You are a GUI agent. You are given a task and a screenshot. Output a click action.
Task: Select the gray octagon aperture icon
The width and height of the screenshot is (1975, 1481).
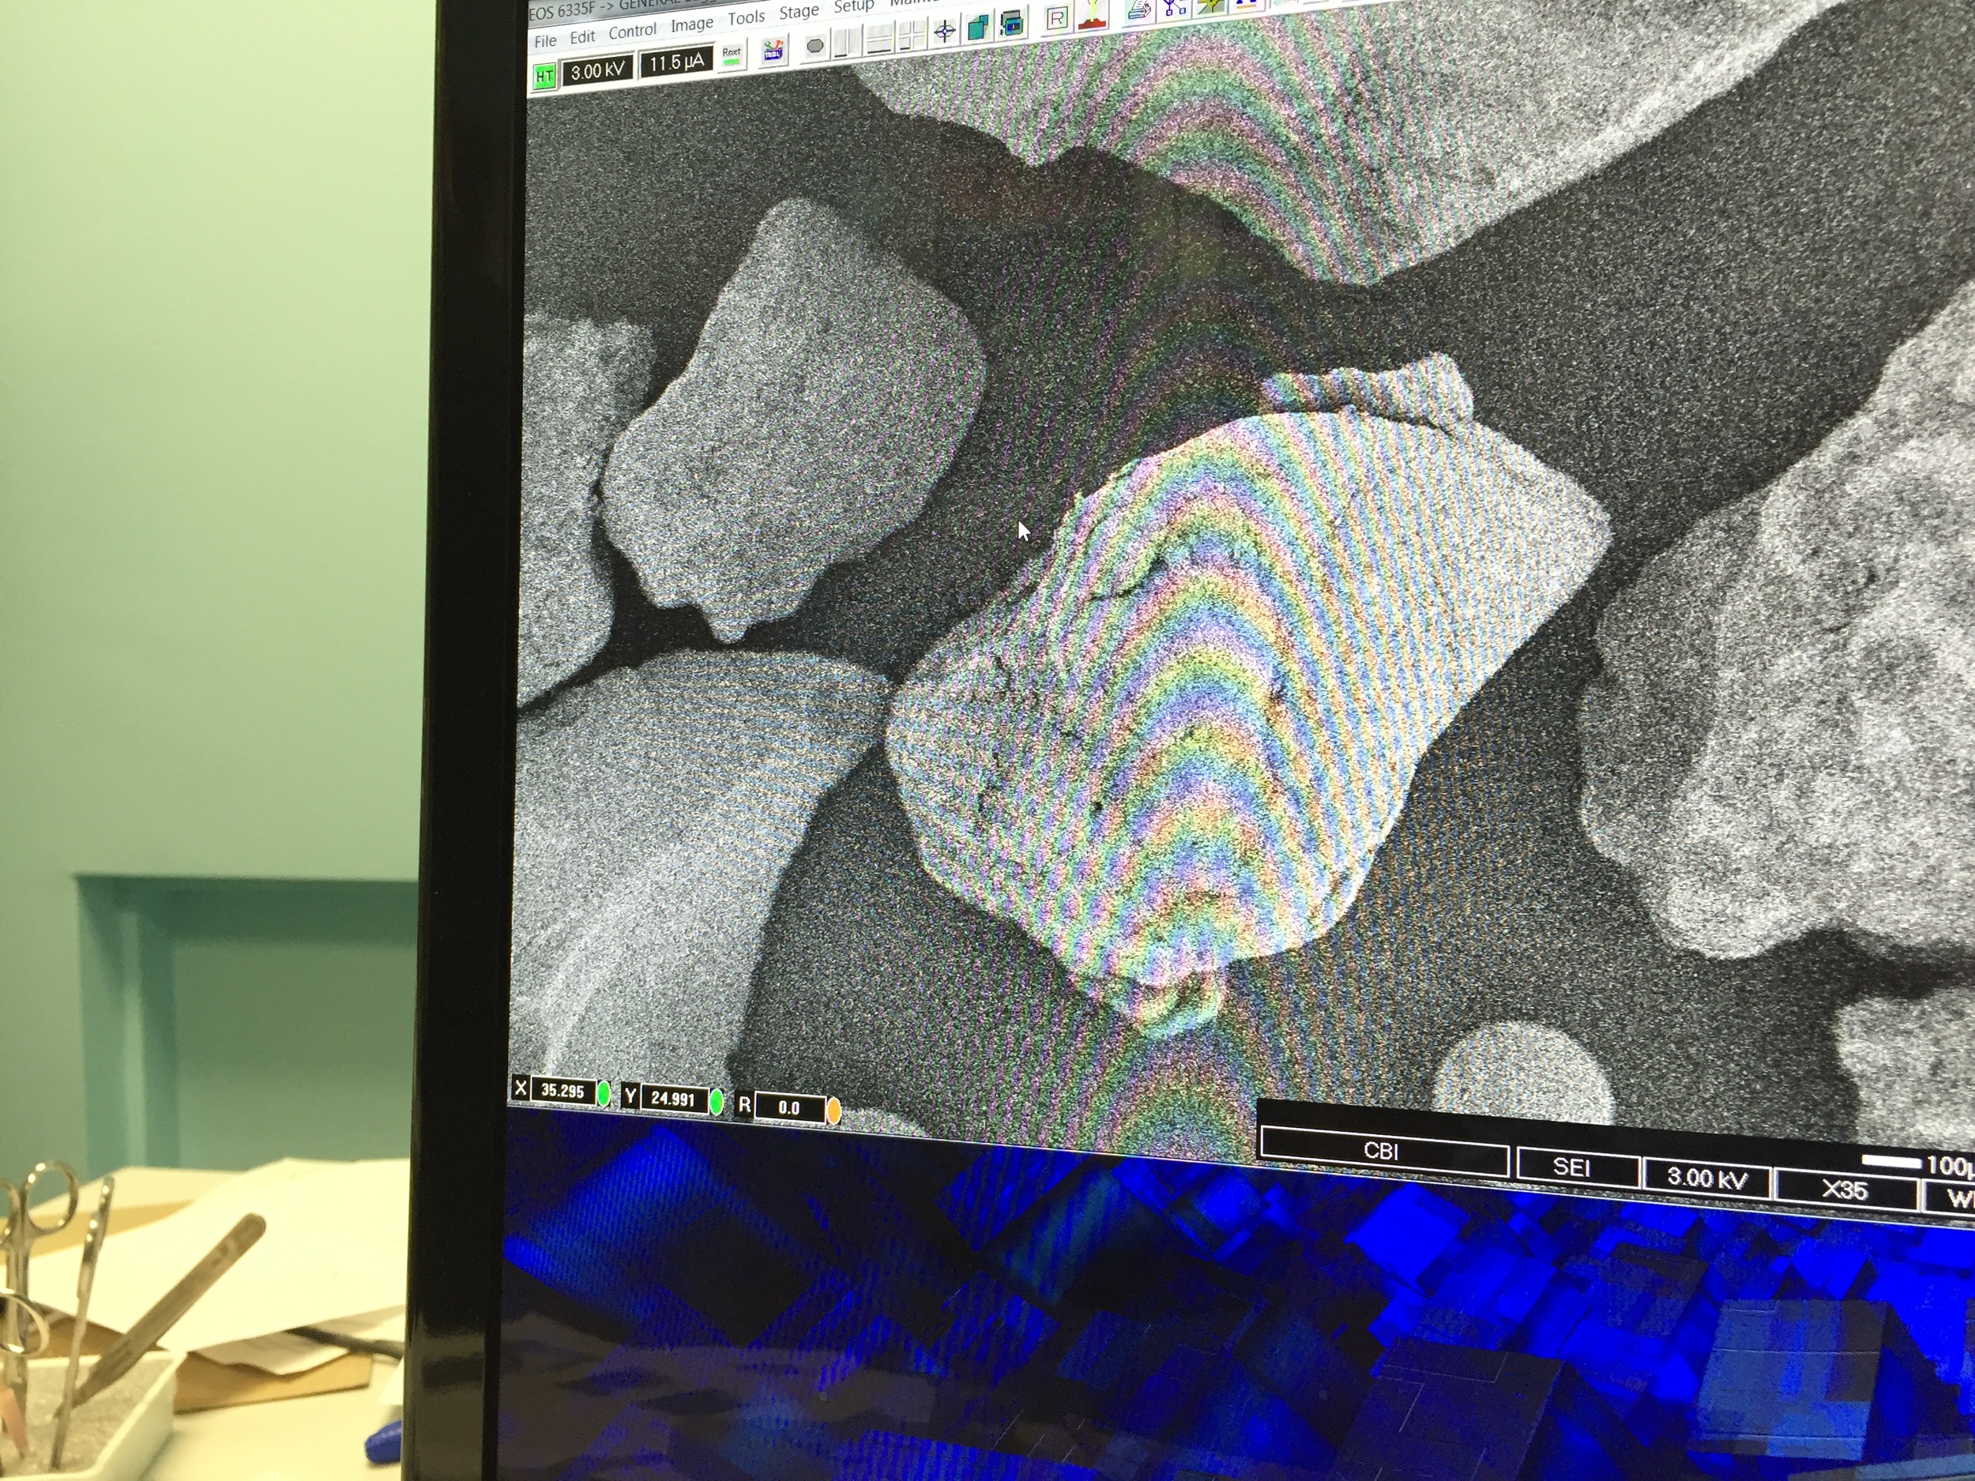pyautogui.click(x=814, y=46)
